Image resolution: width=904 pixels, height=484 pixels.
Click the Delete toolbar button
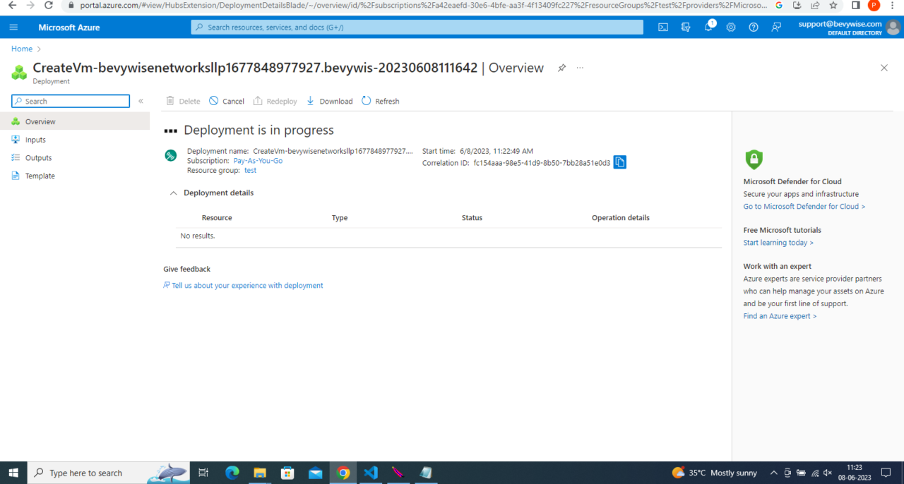pos(183,102)
